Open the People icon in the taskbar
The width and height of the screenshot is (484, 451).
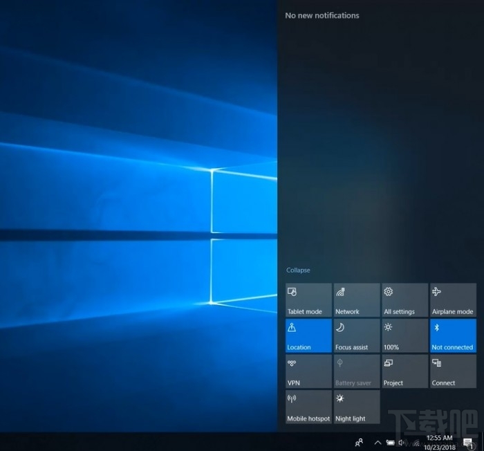pos(359,442)
